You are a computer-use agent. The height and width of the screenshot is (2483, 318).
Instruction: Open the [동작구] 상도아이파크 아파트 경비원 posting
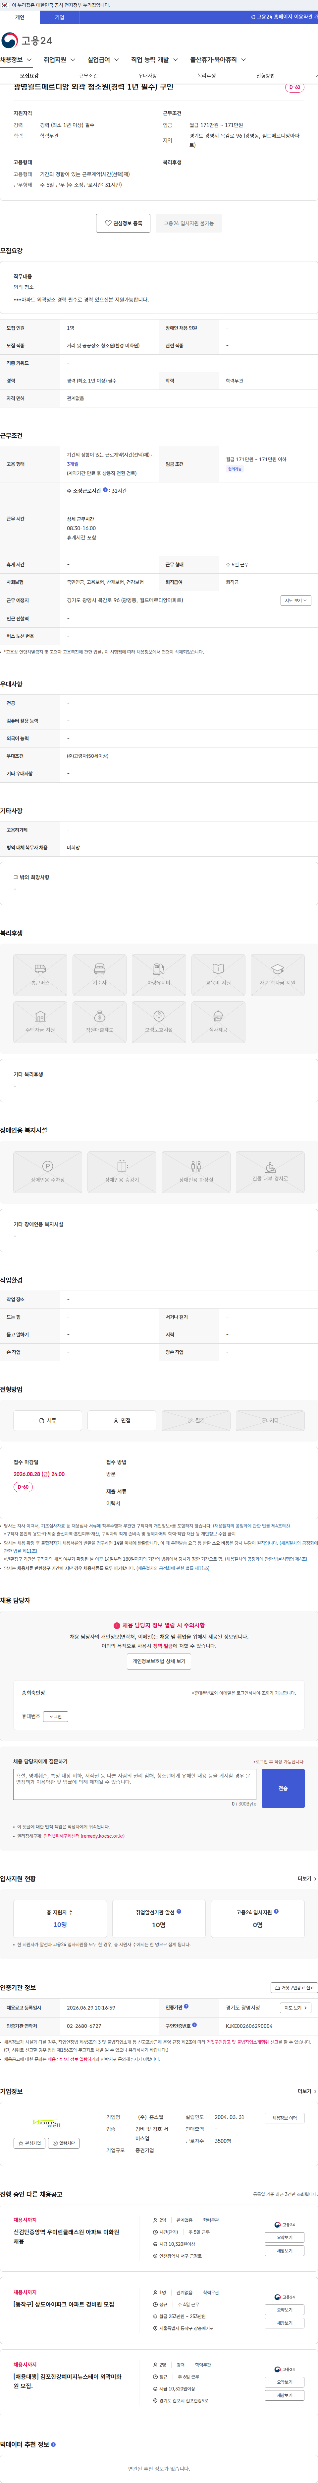click(64, 2305)
